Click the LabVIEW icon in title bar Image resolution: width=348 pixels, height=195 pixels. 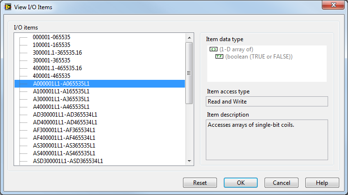8,7
